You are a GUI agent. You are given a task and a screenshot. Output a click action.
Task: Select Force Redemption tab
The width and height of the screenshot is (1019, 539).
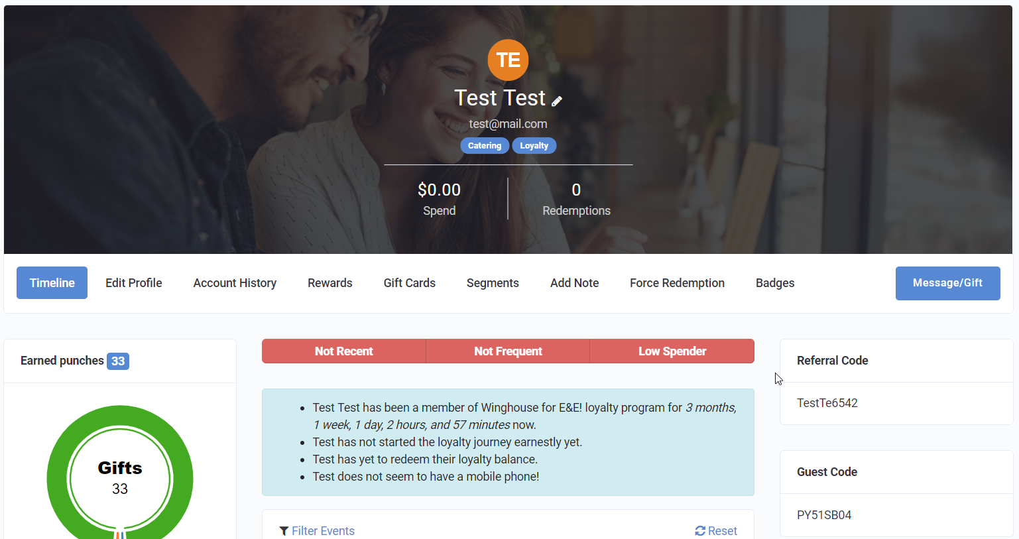pyautogui.click(x=677, y=283)
